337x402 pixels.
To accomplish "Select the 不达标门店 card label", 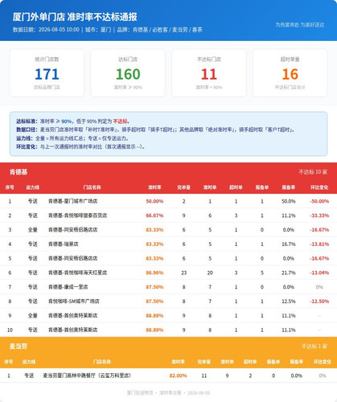I will [209, 59].
